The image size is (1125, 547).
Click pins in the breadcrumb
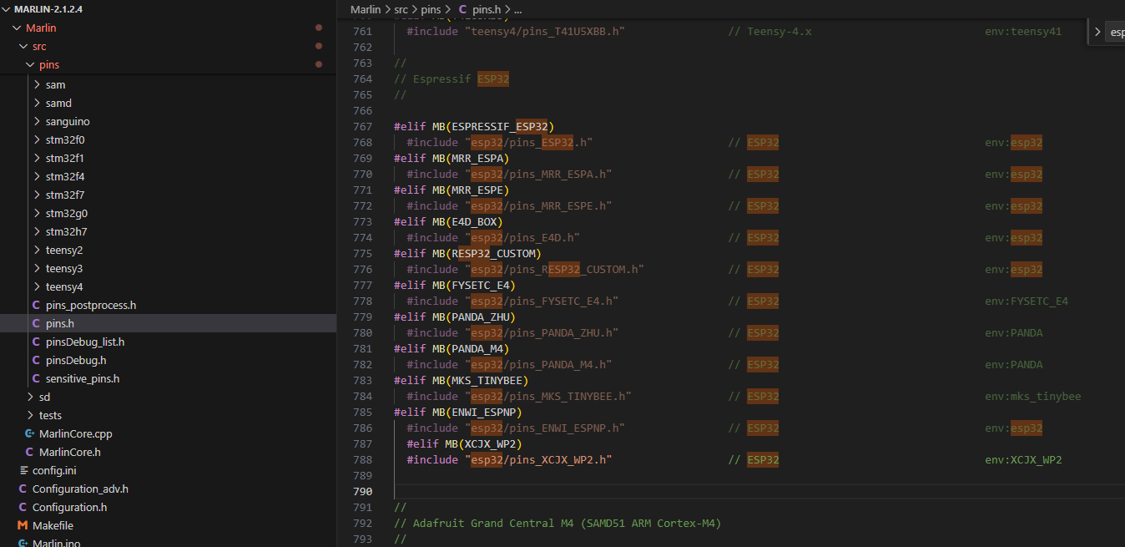[431, 9]
